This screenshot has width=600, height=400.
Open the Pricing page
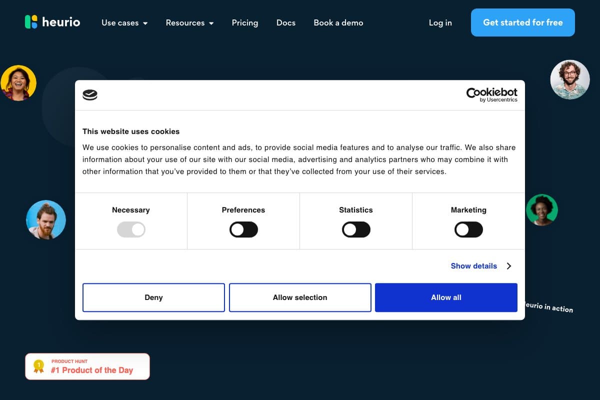tap(244, 22)
